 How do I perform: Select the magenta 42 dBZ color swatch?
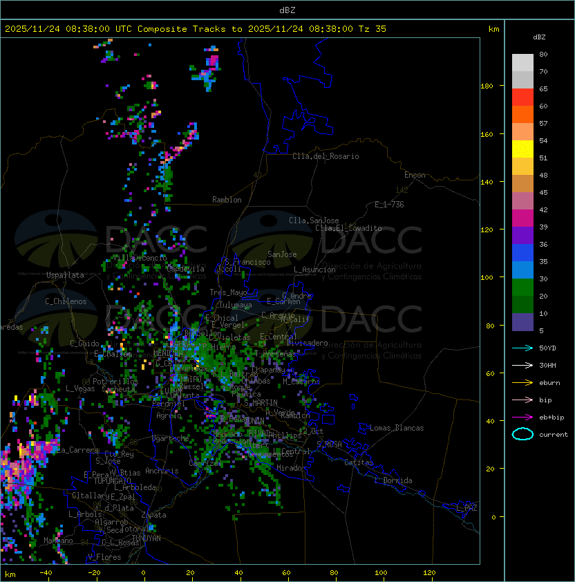tap(522, 218)
